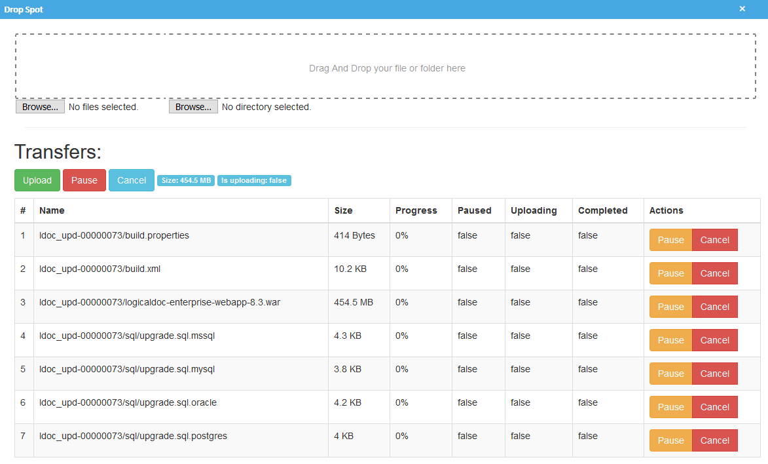Click the Drop Spot title text
768x464 pixels.
[x=24, y=9]
